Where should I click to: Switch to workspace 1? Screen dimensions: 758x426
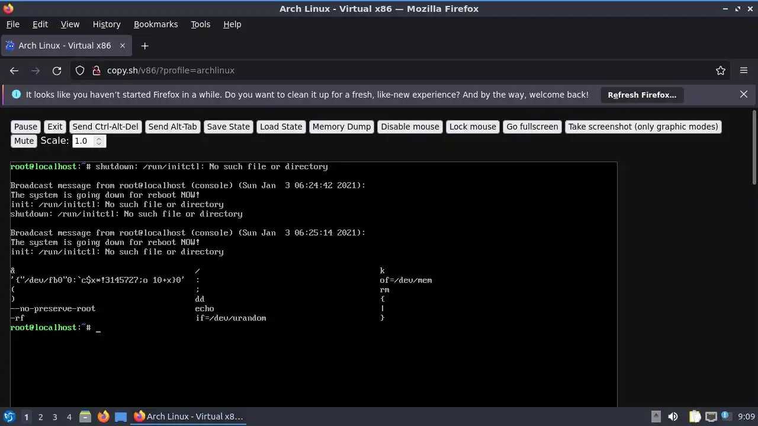coord(26,417)
